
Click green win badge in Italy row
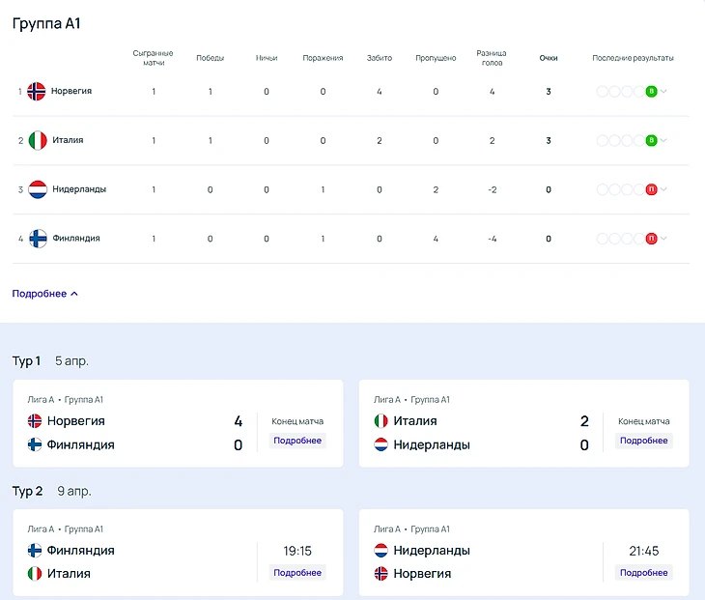tap(651, 140)
